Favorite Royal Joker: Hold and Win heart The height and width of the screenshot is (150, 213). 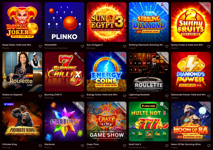click(x=40, y=47)
